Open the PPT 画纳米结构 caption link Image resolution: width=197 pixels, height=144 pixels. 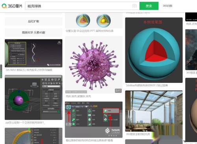coord(89,31)
